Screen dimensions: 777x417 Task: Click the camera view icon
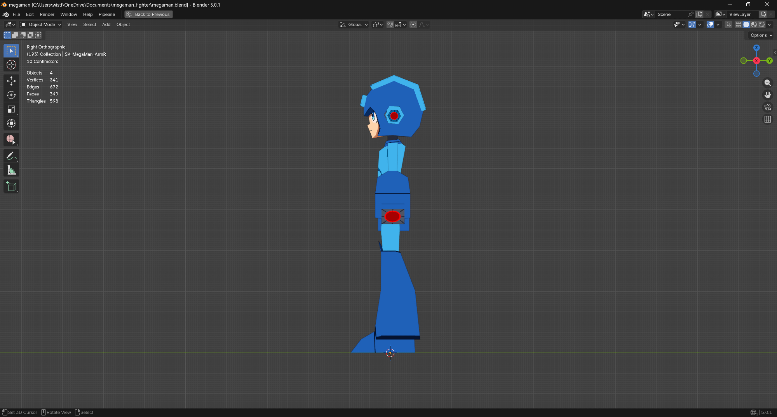point(768,107)
